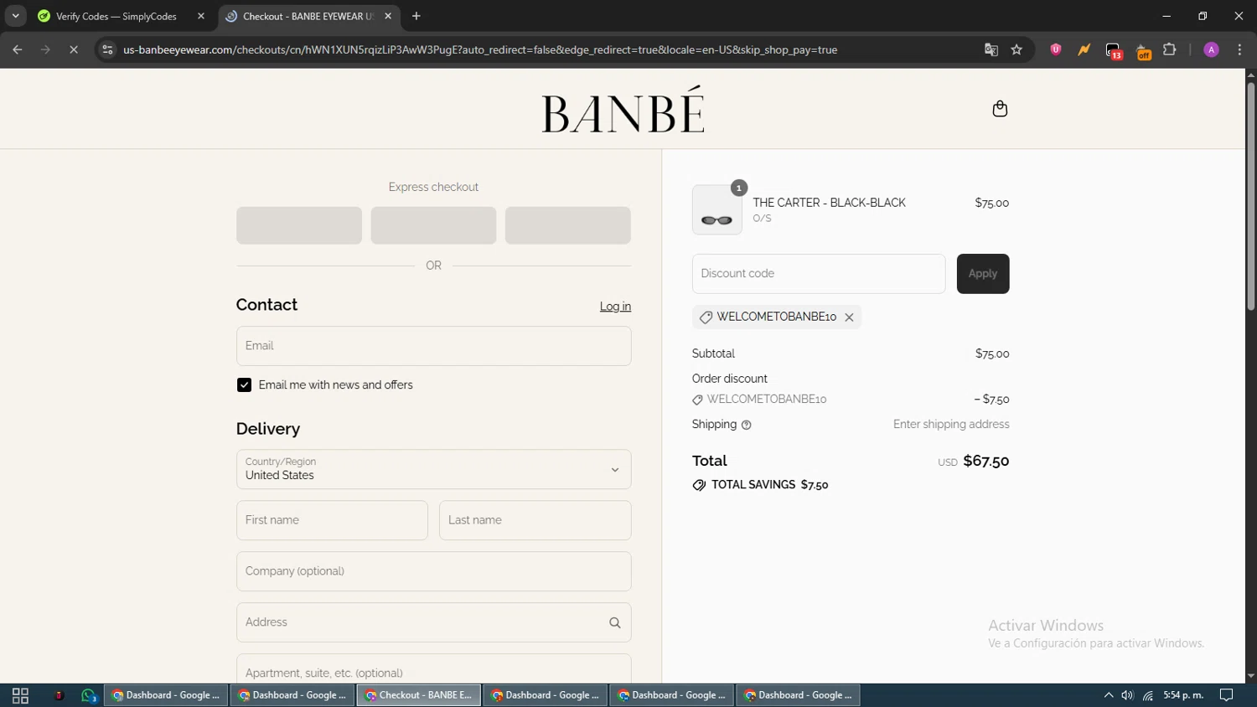
Task: Click the Log in link
Action: (x=615, y=307)
